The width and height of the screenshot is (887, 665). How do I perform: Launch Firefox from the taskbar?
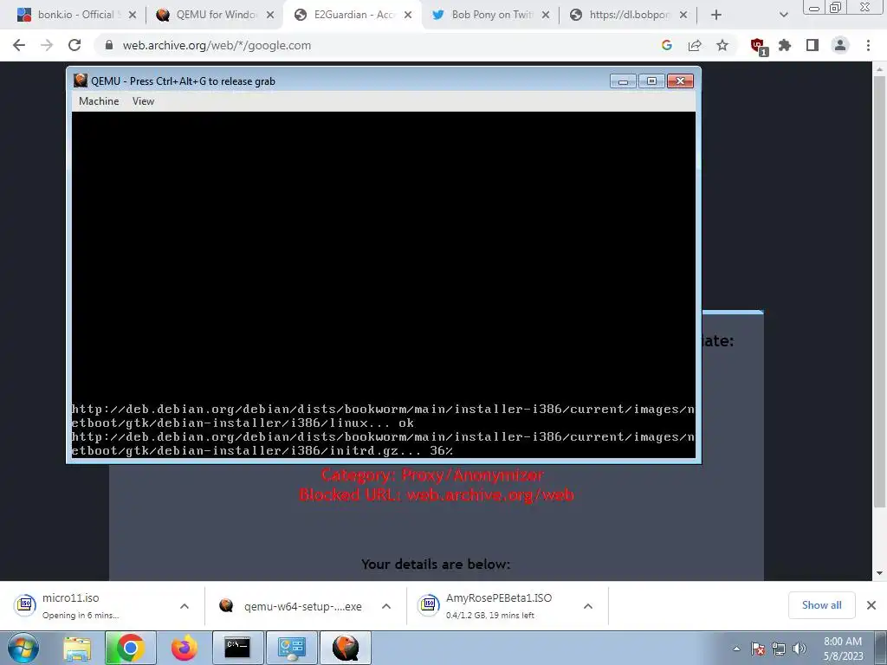point(185,648)
